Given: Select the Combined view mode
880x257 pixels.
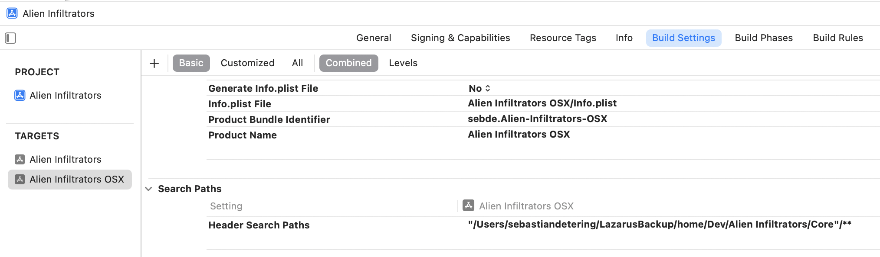Looking at the screenshot, I should (x=348, y=63).
